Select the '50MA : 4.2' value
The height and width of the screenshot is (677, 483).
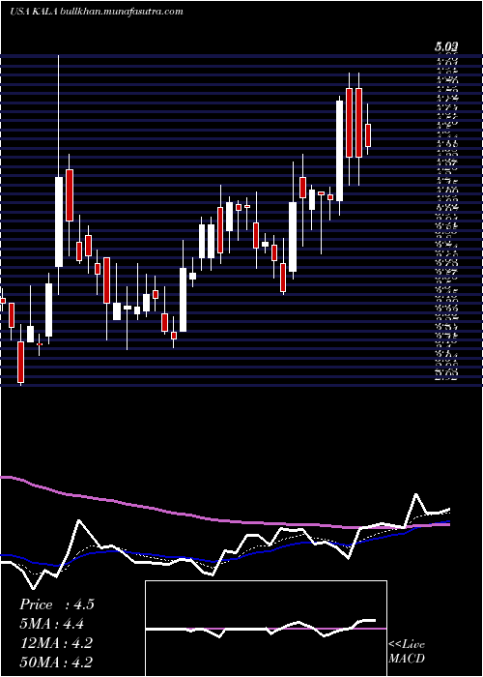pyautogui.click(x=56, y=662)
